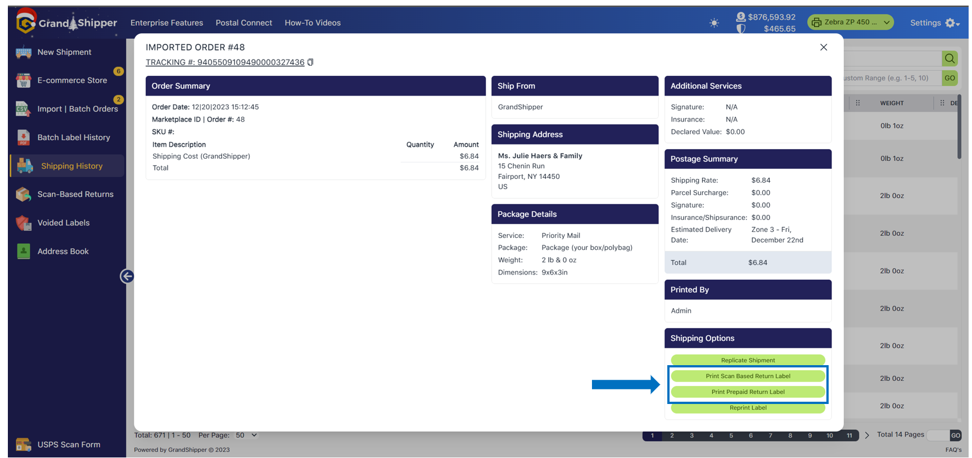The image size is (972, 458).
Task: Open the Postal Connect menu
Action: pos(244,23)
